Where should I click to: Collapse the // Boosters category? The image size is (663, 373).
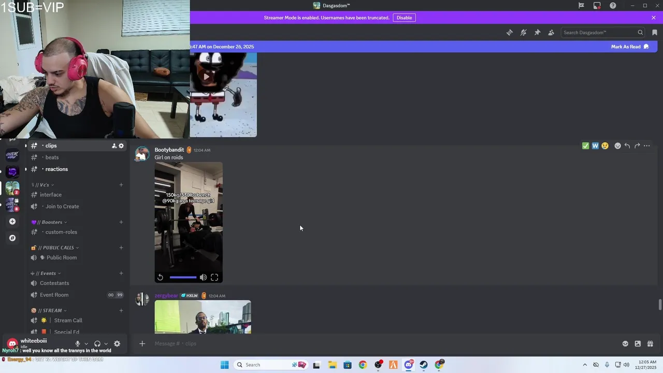(x=49, y=222)
